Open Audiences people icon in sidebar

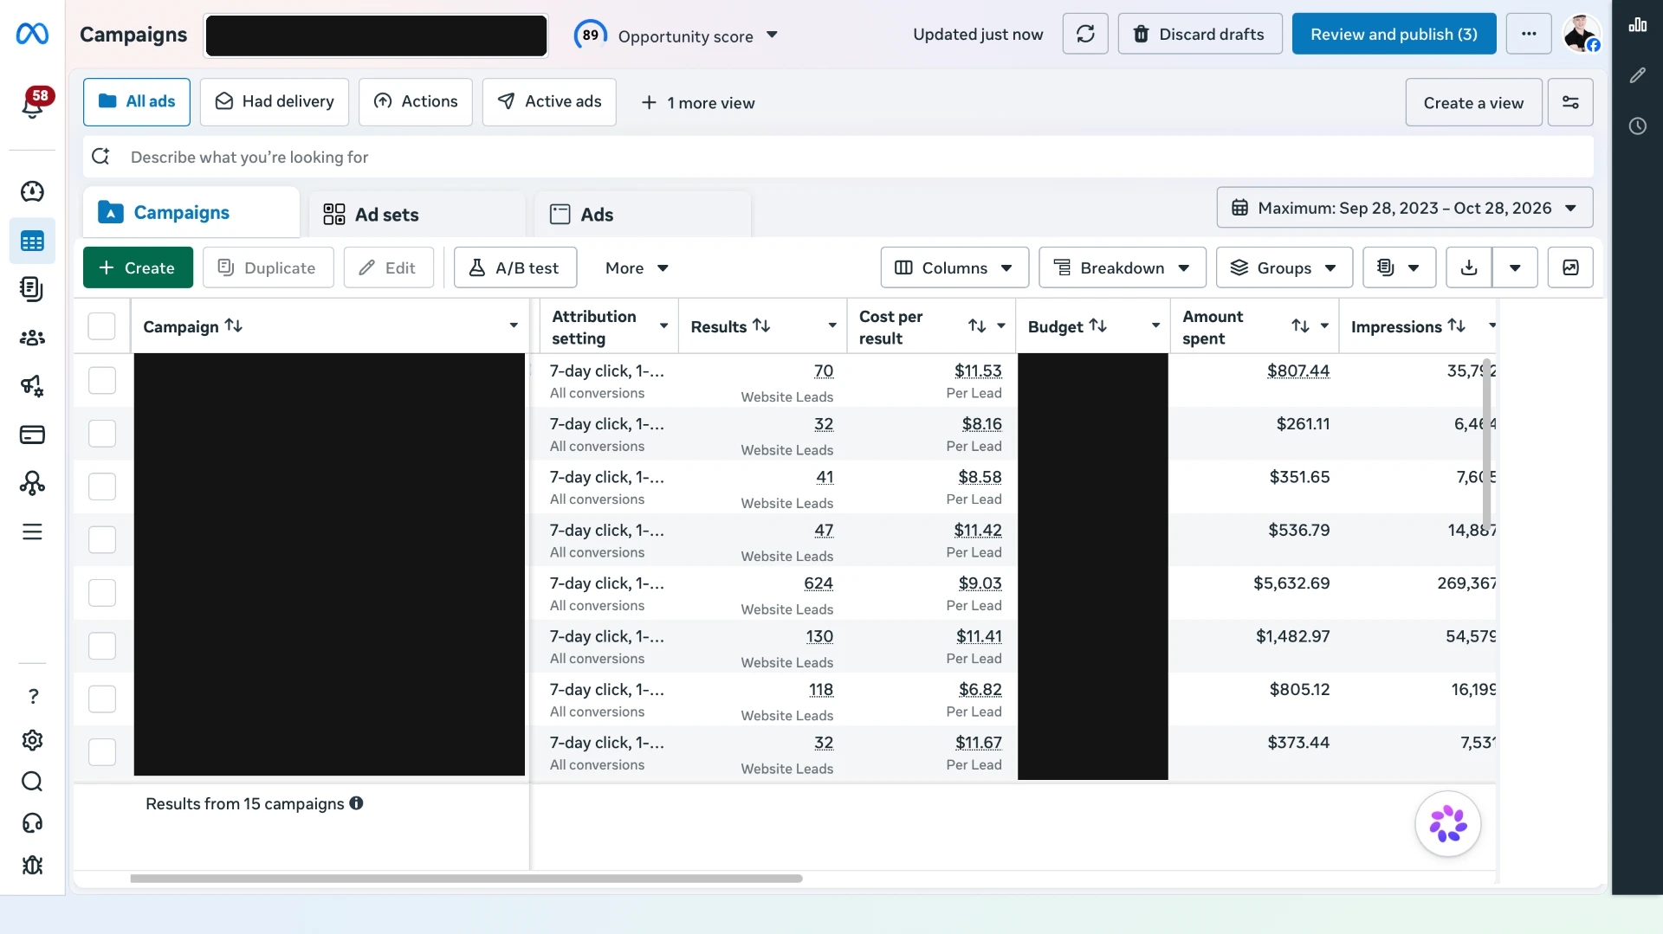tap(32, 338)
